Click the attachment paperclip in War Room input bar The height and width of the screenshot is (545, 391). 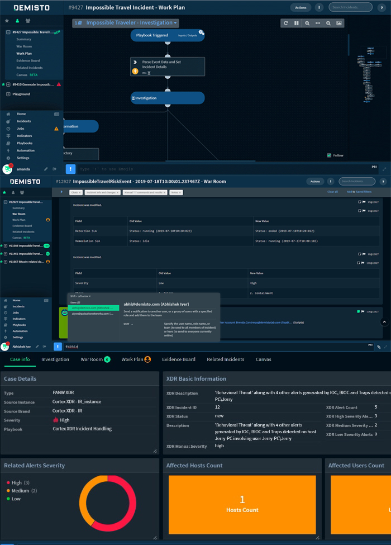click(379, 347)
